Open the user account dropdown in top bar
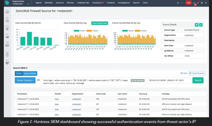This screenshot has width=212, height=126. coord(179,3)
